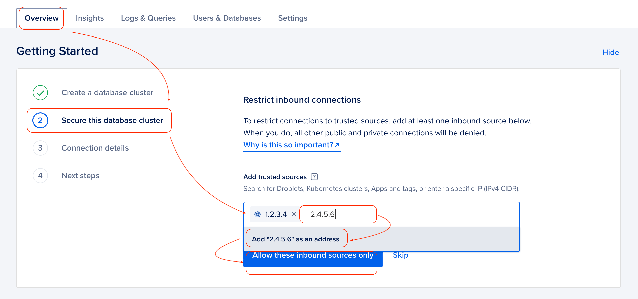Viewport: 638px width, 299px height.
Task: Open the Logs & Queries tab
Action: [x=148, y=18]
